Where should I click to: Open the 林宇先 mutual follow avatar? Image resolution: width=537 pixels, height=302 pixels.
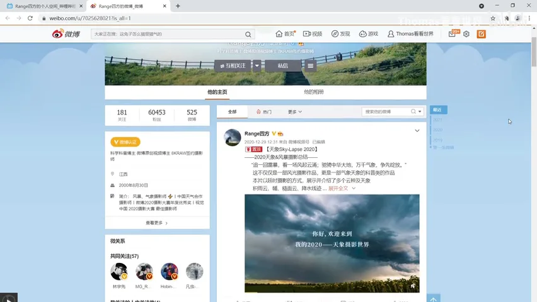(x=119, y=272)
